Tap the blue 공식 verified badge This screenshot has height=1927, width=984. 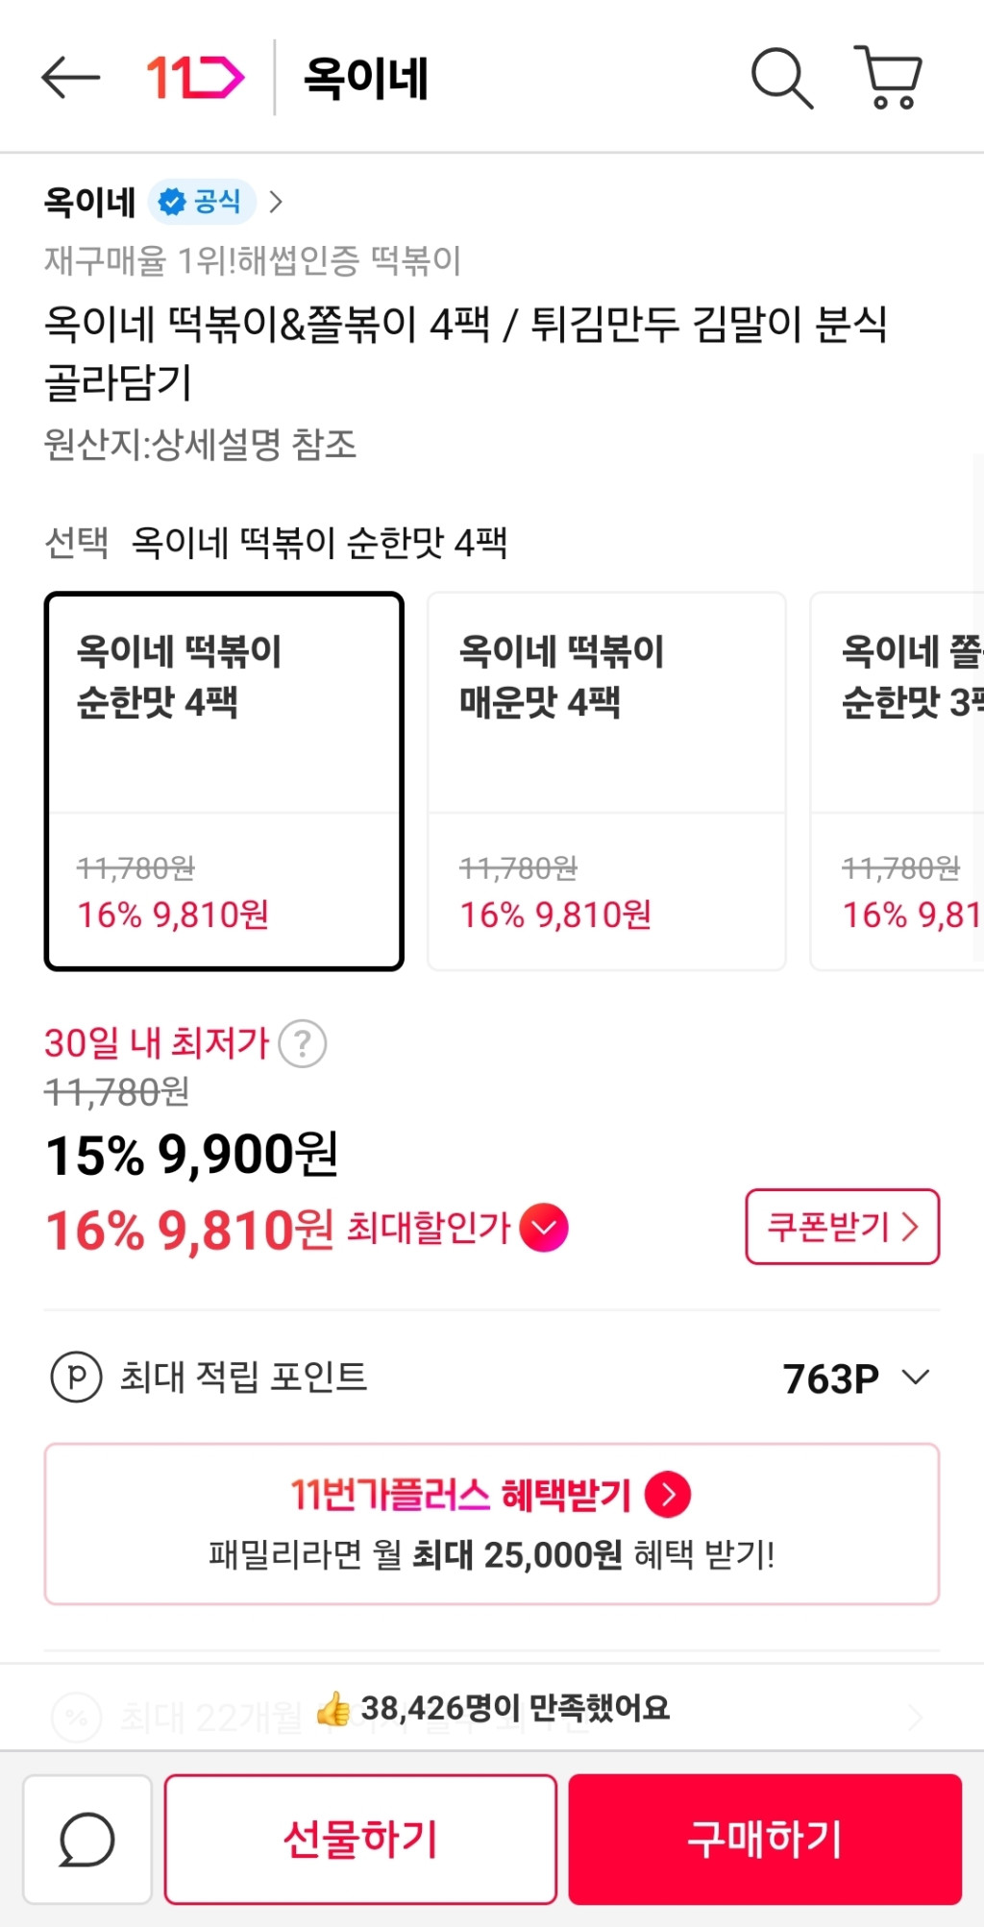(201, 202)
